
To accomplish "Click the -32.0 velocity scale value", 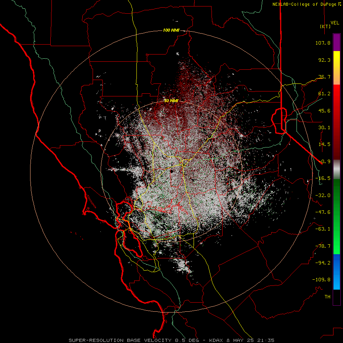I will (x=323, y=196).
